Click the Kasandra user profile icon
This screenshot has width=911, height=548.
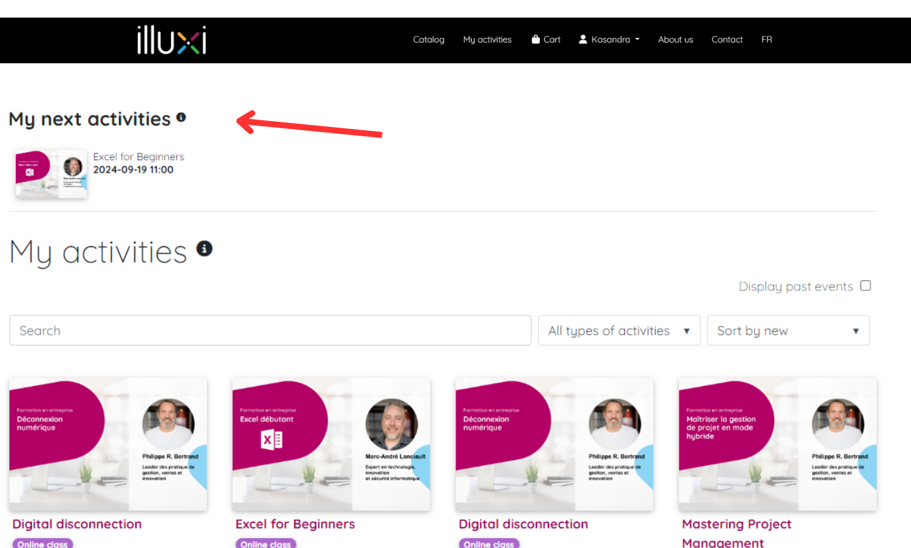[x=583, y=39]
